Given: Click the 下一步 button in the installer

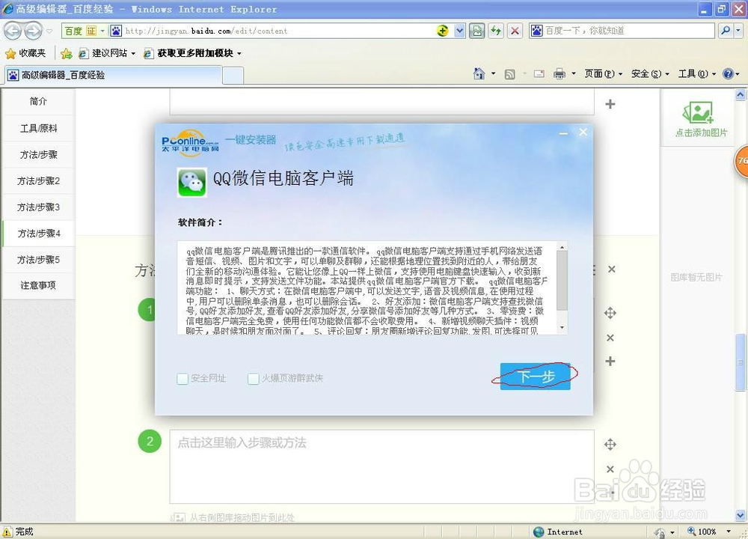Looking at the screenshot, I should 534,377.
